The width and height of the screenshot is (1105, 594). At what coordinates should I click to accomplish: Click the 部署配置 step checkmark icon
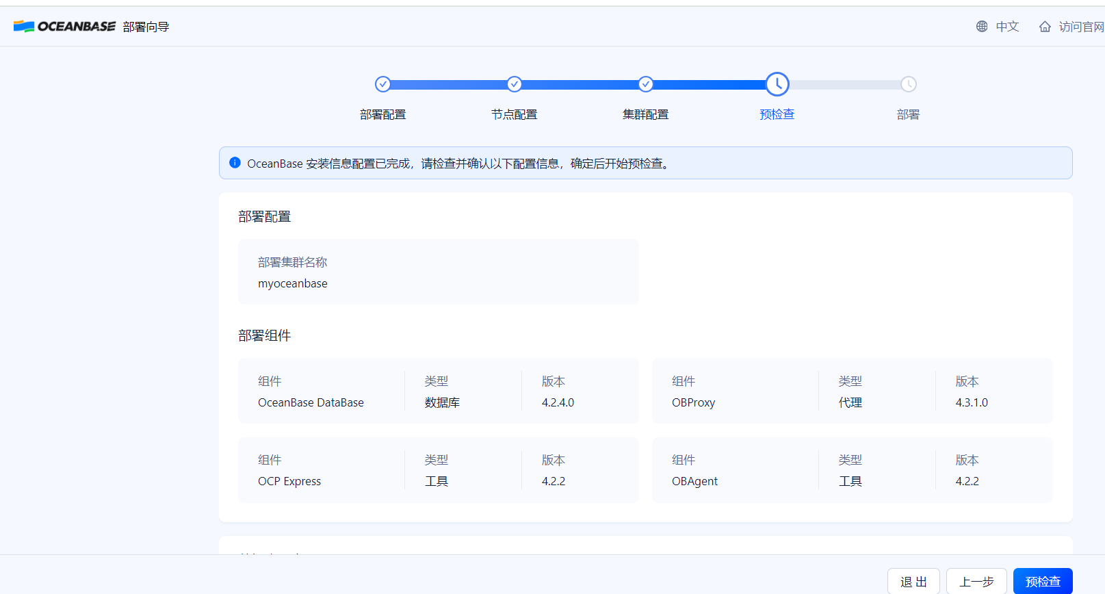pyautogui.click(x=383, y=84)
